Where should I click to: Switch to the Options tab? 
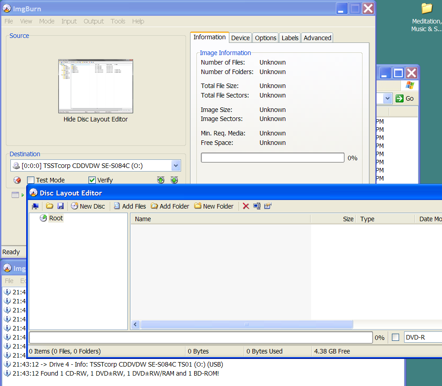[x=265, y=38]
